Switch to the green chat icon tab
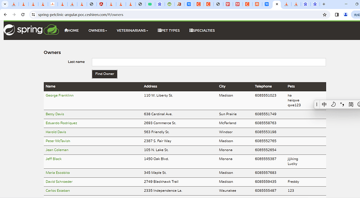This screenshot has height=198, width=360. pos(150,4)
